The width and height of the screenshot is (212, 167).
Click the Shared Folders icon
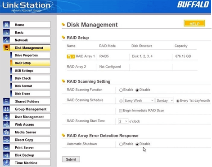point(6,101)
